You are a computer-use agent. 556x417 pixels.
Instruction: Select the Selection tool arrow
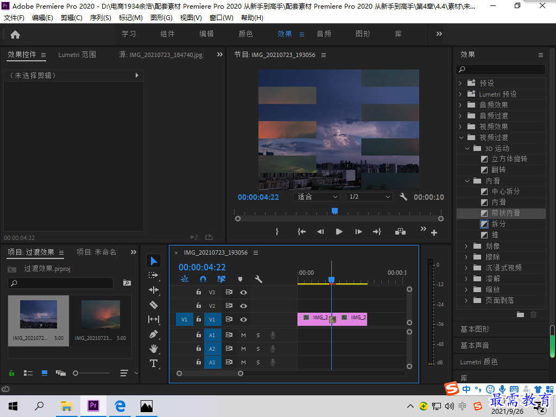point(154,261)
